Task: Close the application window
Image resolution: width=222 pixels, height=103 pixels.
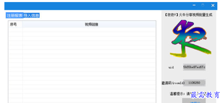Action: [213, 5]
